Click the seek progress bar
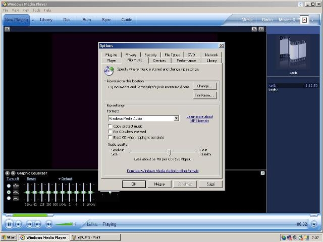Screen dimensions: 323x242 pyautogui.click(x=29, y=215)
